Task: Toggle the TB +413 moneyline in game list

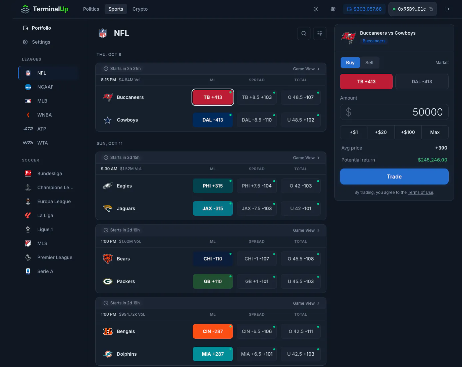Action: pyautogui.click(x=213, y=97)
